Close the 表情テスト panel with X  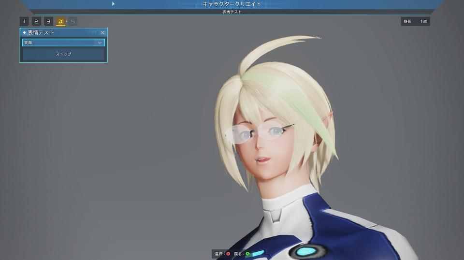(102, 33)
